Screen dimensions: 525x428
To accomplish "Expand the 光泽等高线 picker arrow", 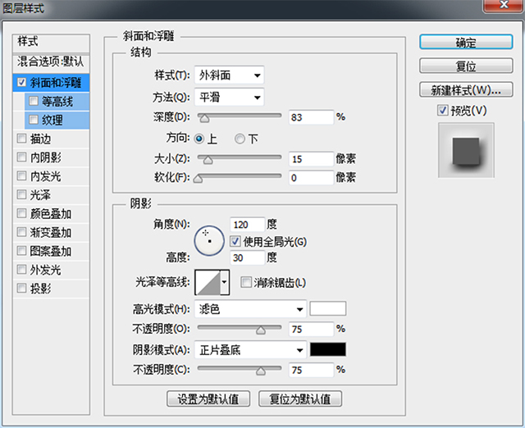I will click(x=224, y=282).
